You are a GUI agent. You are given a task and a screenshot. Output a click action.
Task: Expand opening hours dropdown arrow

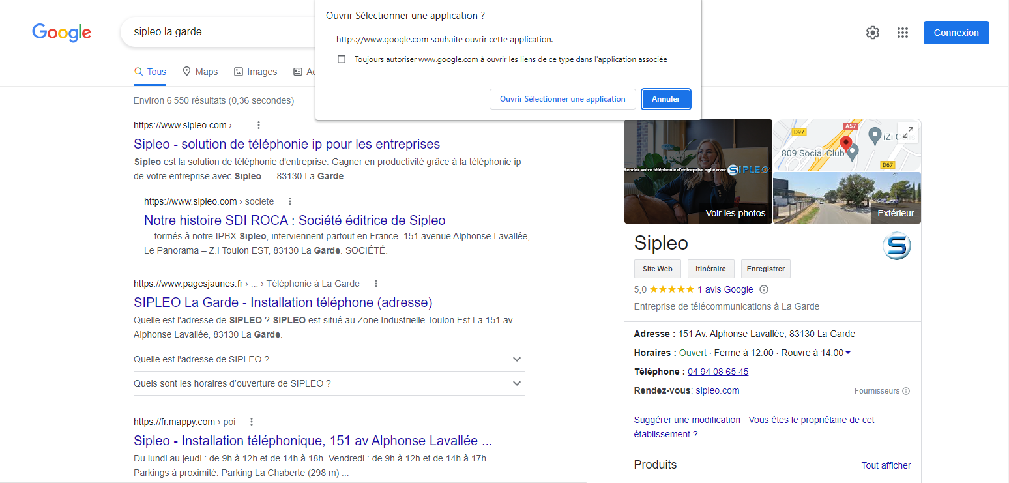(x=847, y=353)
